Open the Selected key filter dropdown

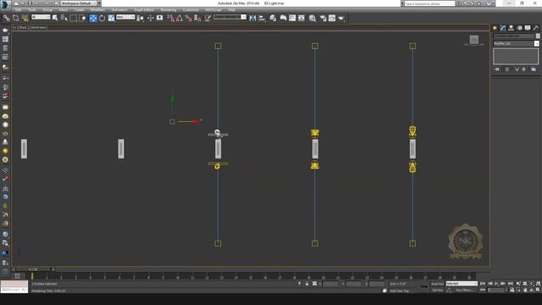coord(462,284)
